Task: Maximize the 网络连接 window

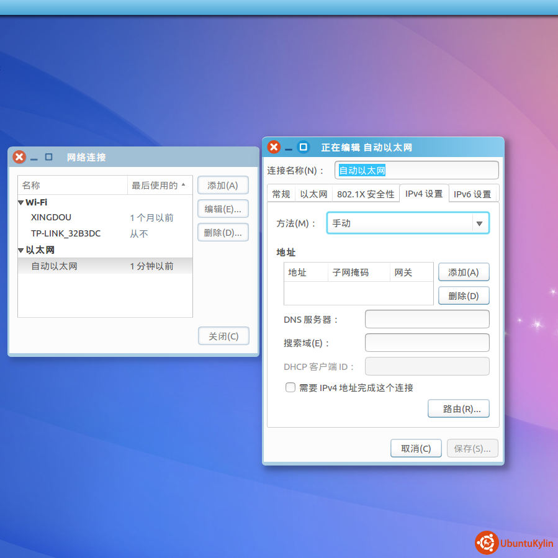Action: tap(48, 157)
